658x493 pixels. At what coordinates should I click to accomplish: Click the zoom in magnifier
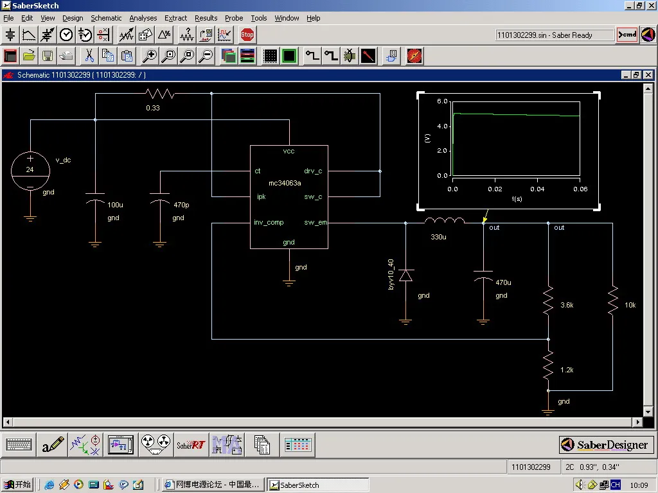(149, 56)
